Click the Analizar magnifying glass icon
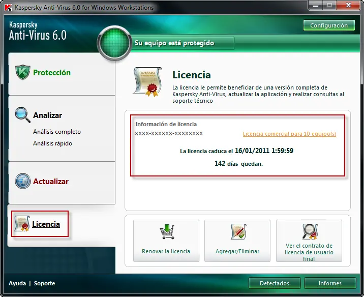 tap(22, 115)
